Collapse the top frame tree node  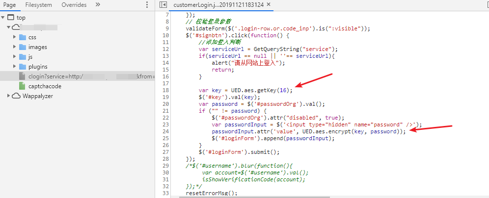[x=3, y=18]
